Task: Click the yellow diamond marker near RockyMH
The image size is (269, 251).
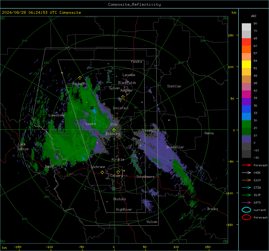Action: coord(80,78)
